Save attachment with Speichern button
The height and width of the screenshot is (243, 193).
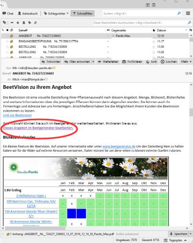[179, 234]
